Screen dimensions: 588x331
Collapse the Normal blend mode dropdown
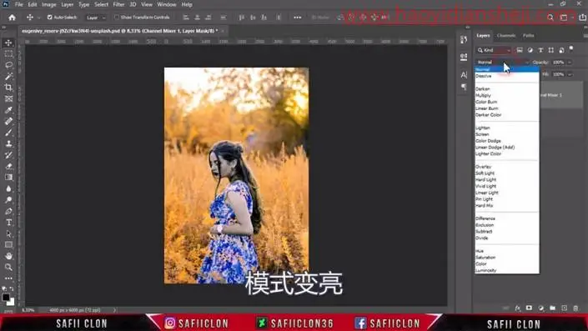pos(502,63)
